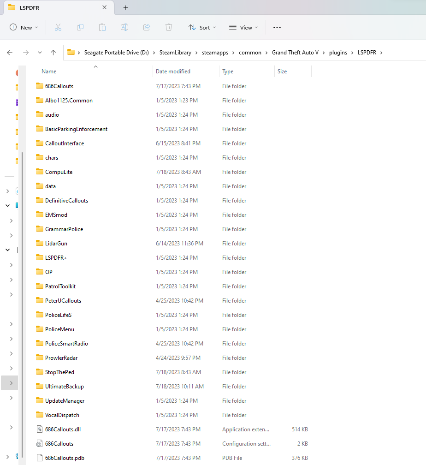
Task: Click the Delete trash can icon
Action: [x=169, y=28]
